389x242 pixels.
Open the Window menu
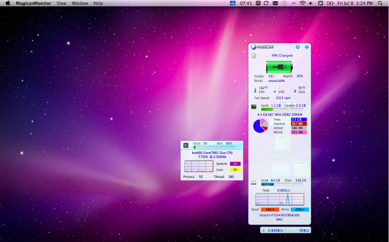80,3
